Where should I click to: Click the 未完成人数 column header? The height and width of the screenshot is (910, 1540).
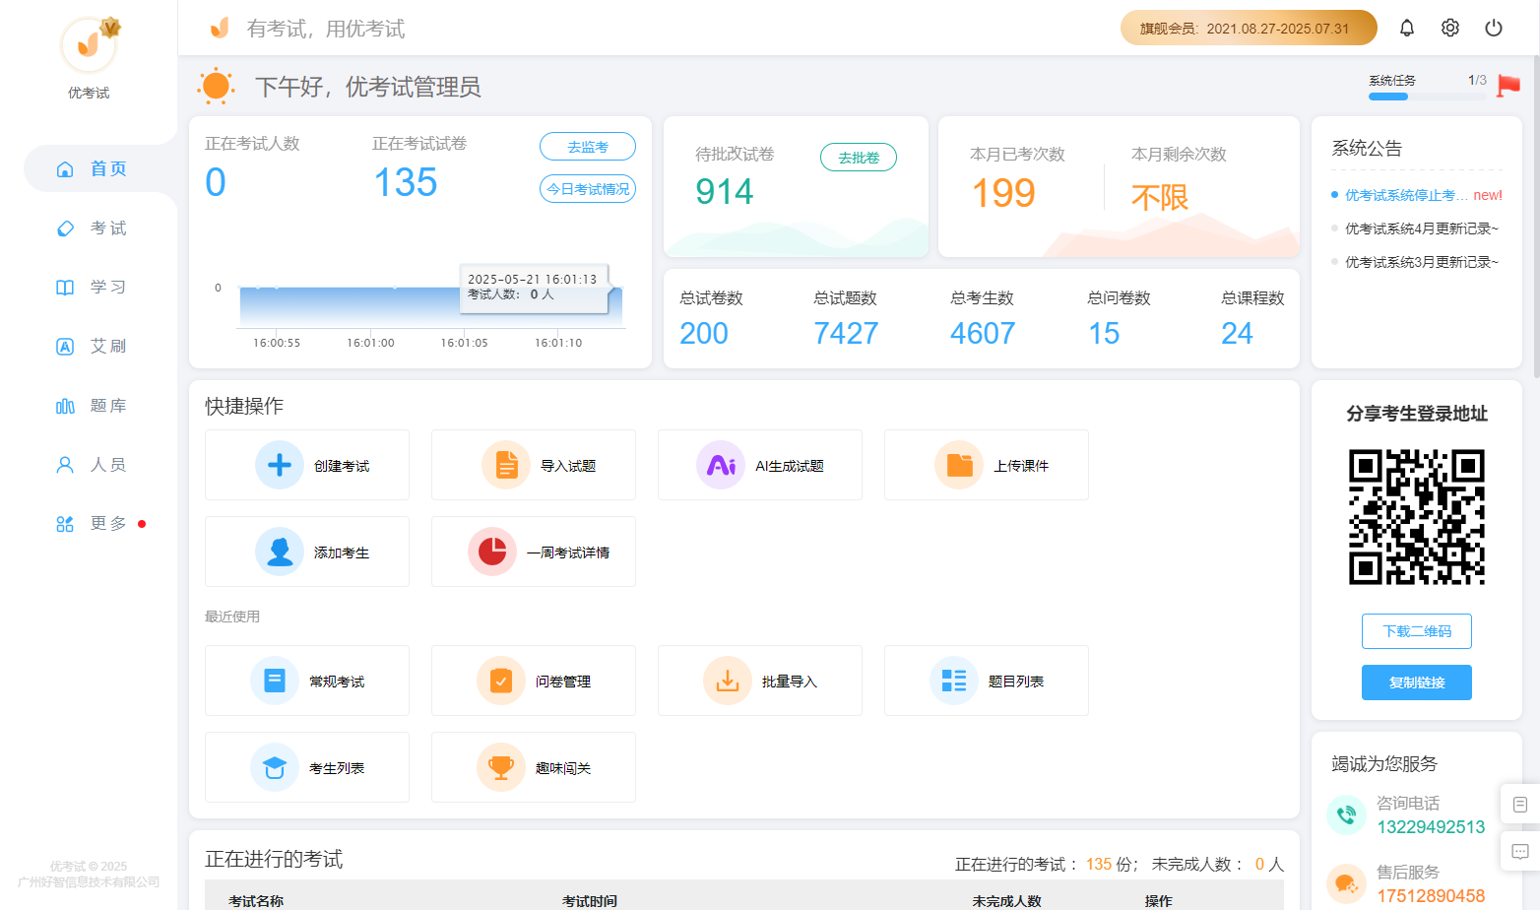(1006, 901)
